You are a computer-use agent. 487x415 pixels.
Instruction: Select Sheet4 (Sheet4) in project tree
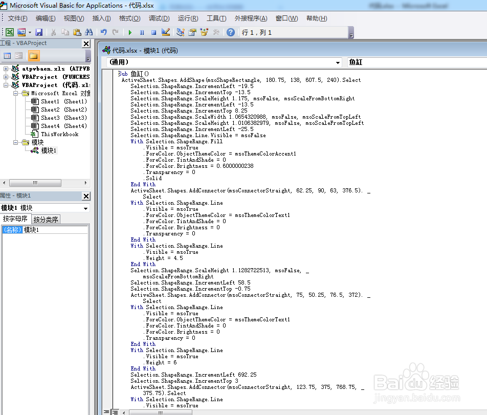[x=63, y=126]
